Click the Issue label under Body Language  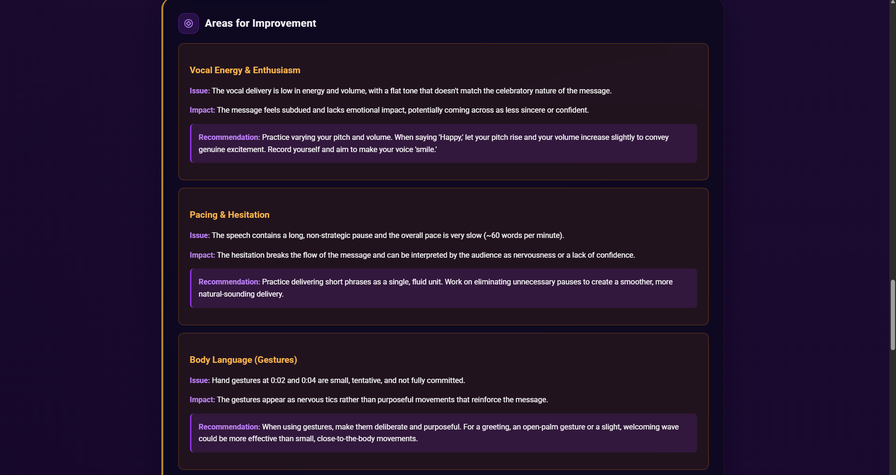pos(199,381)
